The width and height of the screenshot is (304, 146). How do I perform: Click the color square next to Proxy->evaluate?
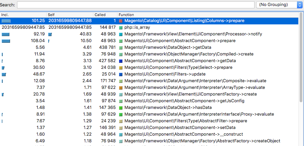(121, 114)
